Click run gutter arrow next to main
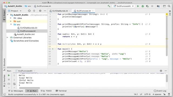The image size is (173, 97). [x=53, y=49]
